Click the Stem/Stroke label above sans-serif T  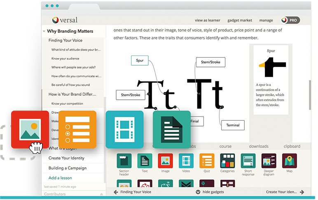[210, 62]
